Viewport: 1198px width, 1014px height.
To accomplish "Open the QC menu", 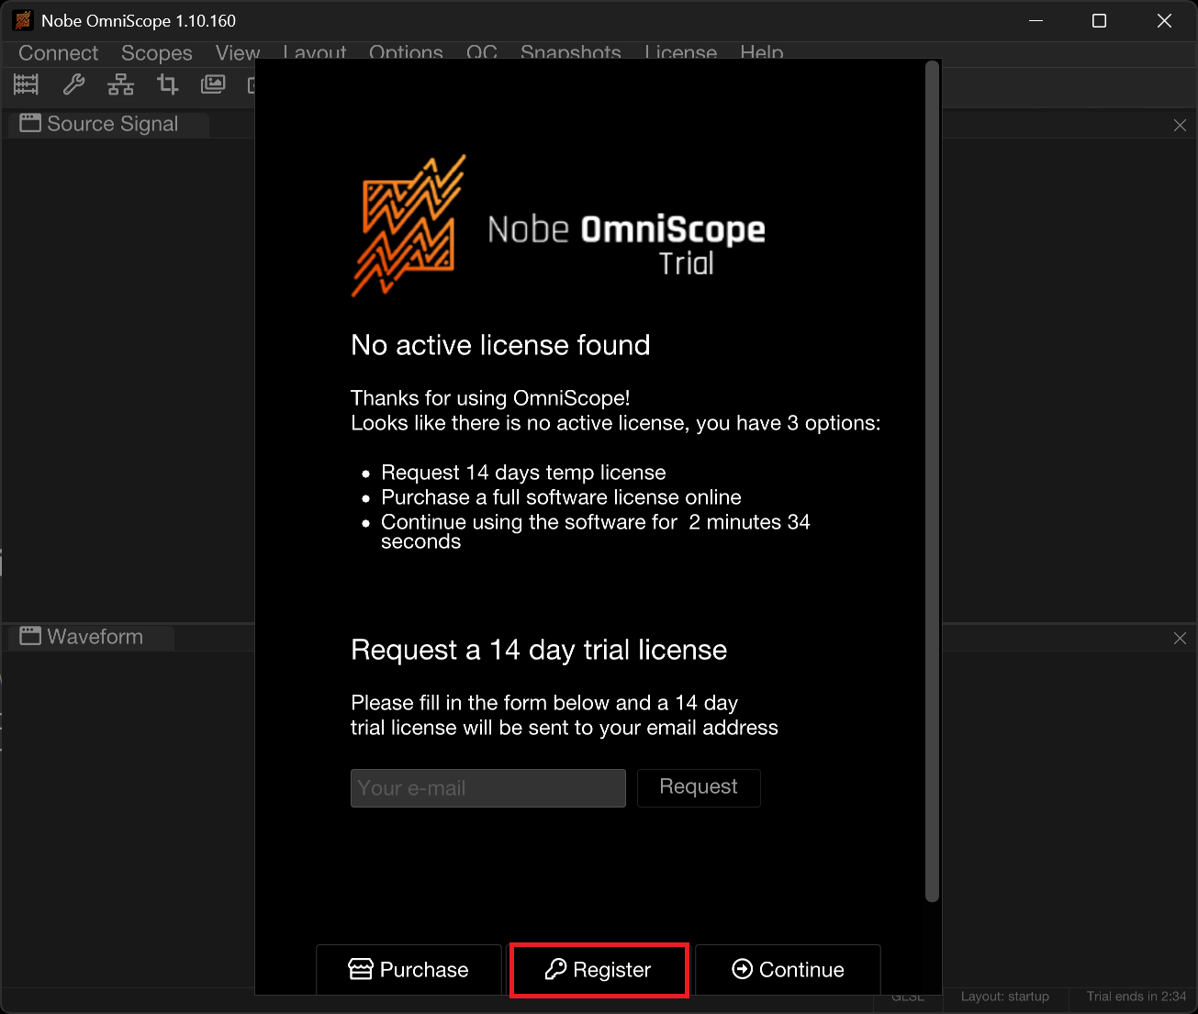I will (482, 53).
